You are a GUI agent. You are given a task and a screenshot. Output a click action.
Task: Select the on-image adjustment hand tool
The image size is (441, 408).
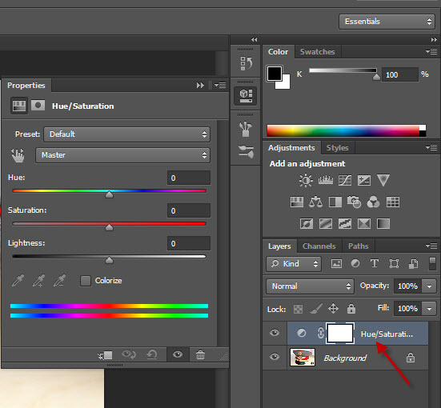click(x=18, y=155)
